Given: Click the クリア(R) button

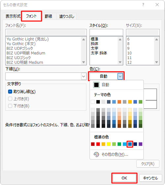Looking at the screenshot, I should [x=148, y=164].
